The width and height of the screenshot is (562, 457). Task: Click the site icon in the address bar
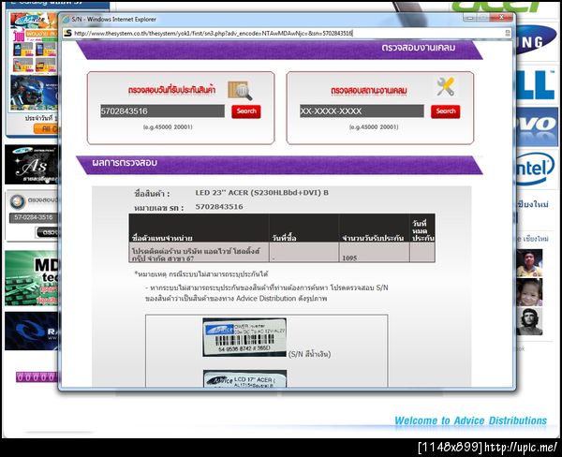[67, 34]
